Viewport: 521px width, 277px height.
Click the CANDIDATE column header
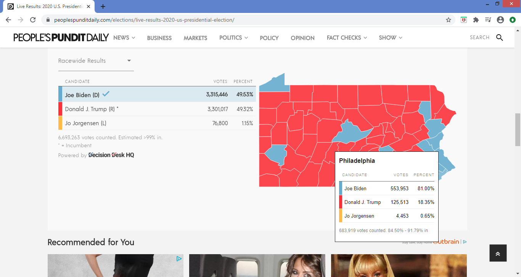click(x=77, y=81)
